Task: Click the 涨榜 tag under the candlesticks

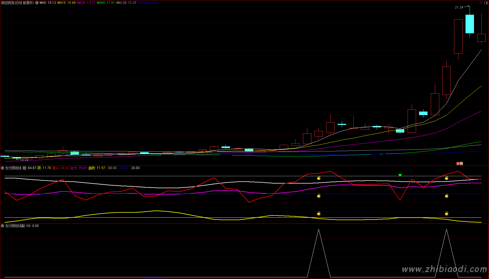Action: (x=460, y=164)
